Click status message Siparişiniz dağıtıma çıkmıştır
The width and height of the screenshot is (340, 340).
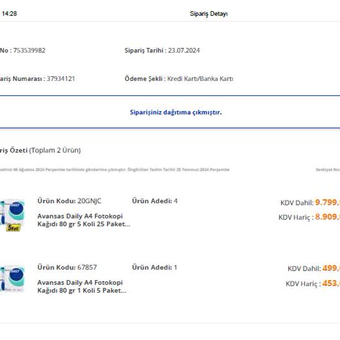click(176, 112)
